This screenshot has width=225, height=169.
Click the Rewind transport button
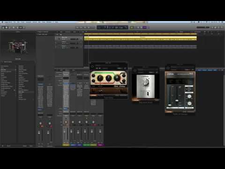tap(77, 28)
